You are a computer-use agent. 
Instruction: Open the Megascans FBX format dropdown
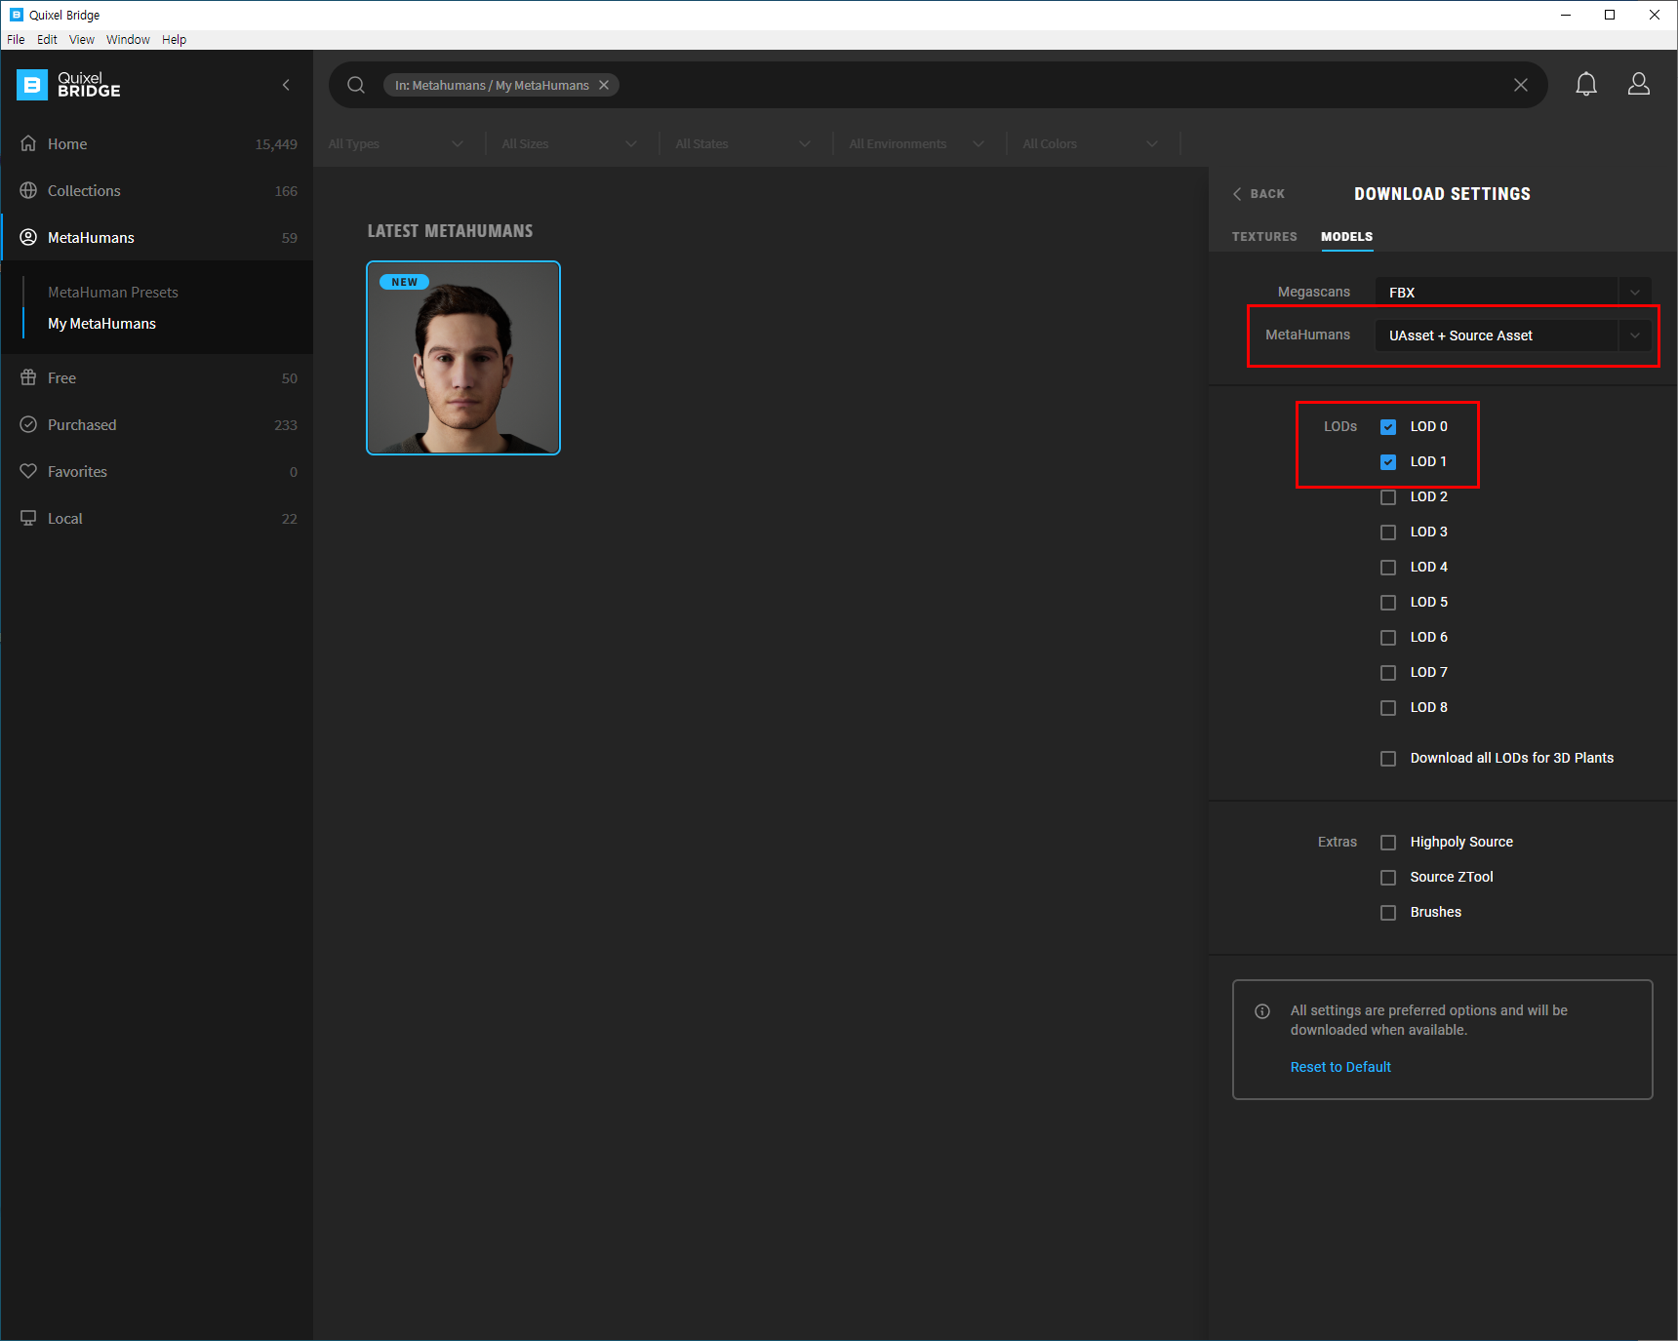[1513, 292]
